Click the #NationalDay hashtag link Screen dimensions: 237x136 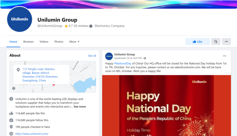click(123, 63)
